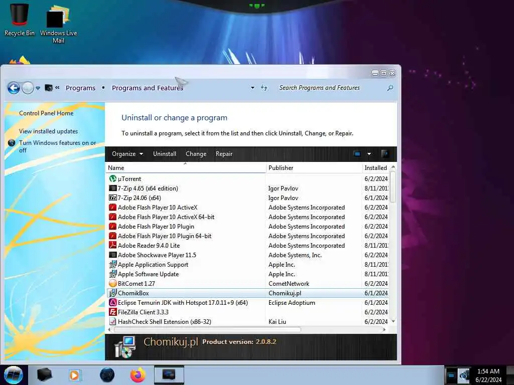Click the Change toolbar button
The width and height of the screenshot is (514, 385).
196,154
